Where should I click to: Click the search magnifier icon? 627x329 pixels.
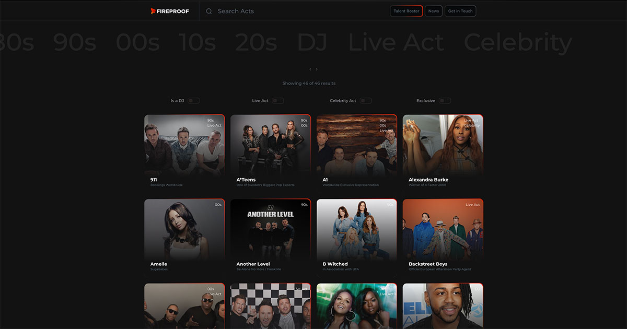click(x=209, y=11)
